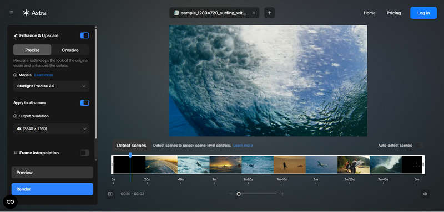Select the sunset wave thumbnail near 20s
This screenshot has width=444, height=212.
coord(162,164)
